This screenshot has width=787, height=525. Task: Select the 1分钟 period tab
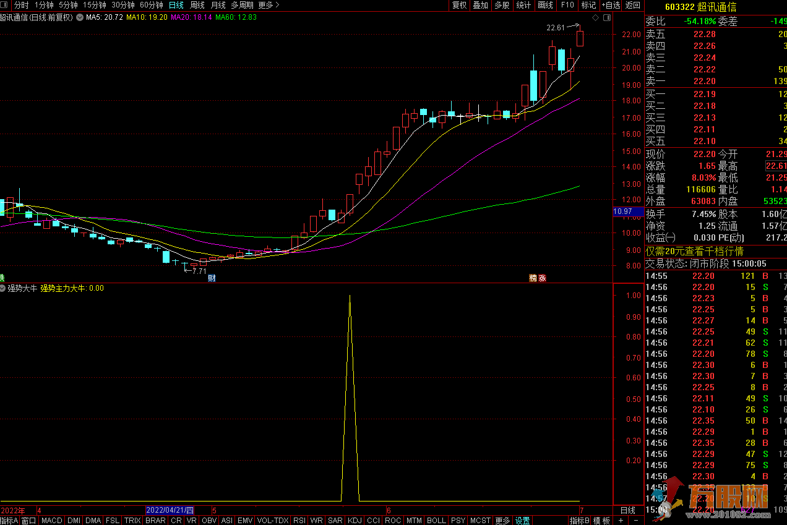[44, 5]
